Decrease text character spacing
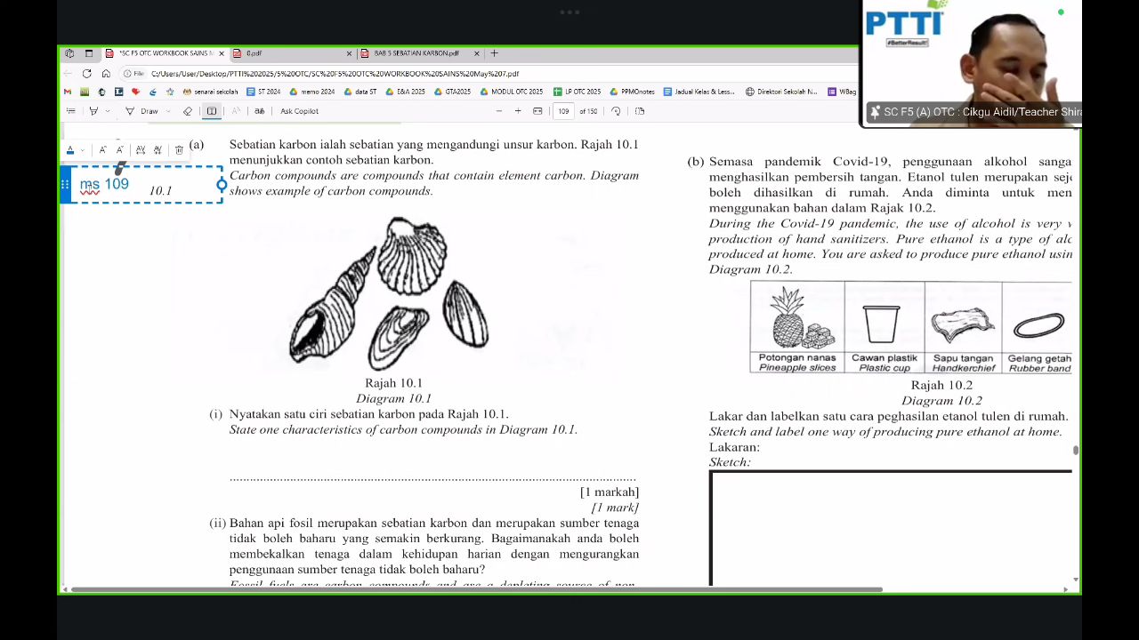Screen dimensions: 1139x640 pyautogui.click(x=158, y=150)
